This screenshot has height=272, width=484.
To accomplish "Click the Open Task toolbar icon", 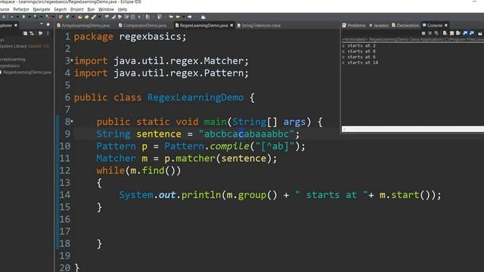I will [86, 17].
